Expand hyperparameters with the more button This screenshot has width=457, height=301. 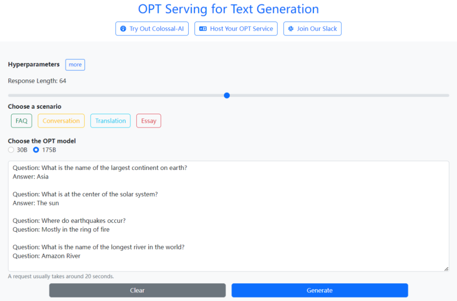(75, 65)
